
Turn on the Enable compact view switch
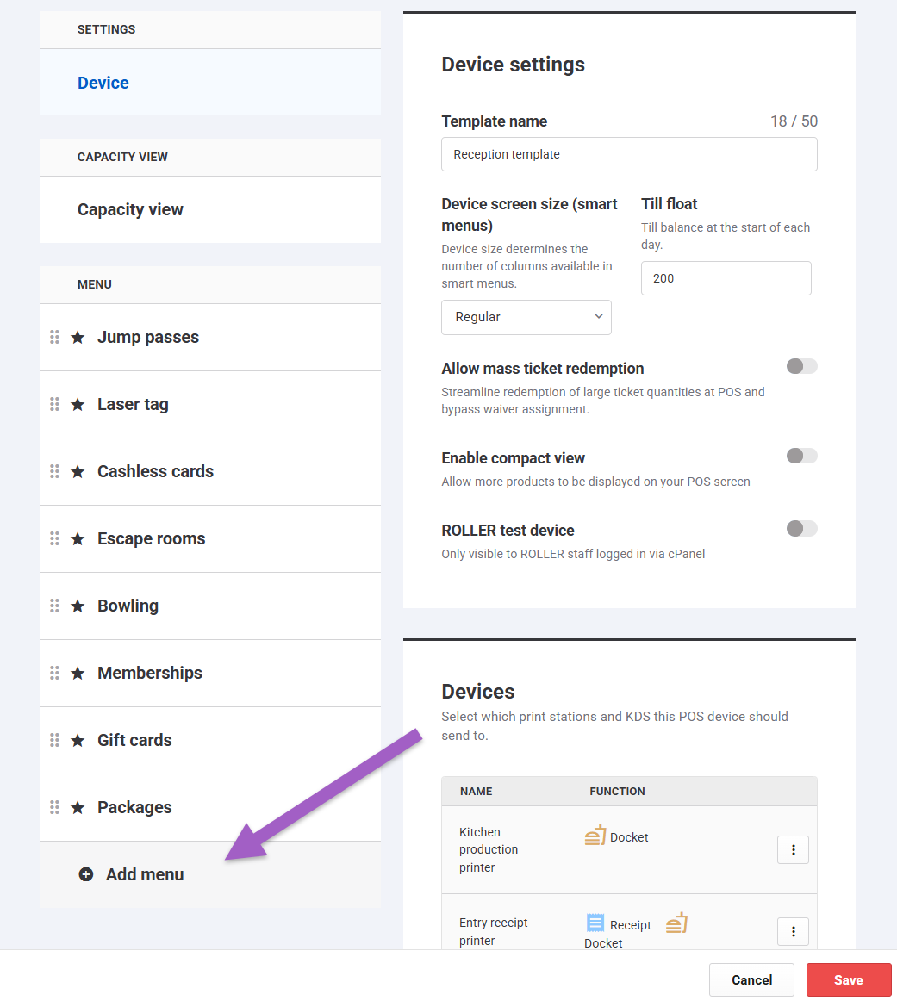point(801,457)
